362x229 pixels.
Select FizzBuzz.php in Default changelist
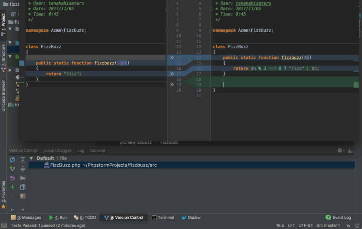click(192, 165)
